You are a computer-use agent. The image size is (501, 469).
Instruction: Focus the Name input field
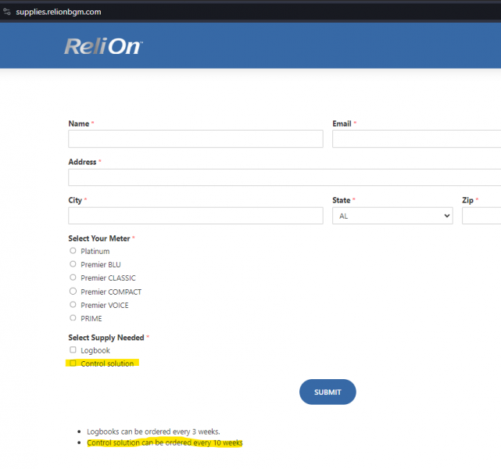pyautogui.click(x=195, y=139)
